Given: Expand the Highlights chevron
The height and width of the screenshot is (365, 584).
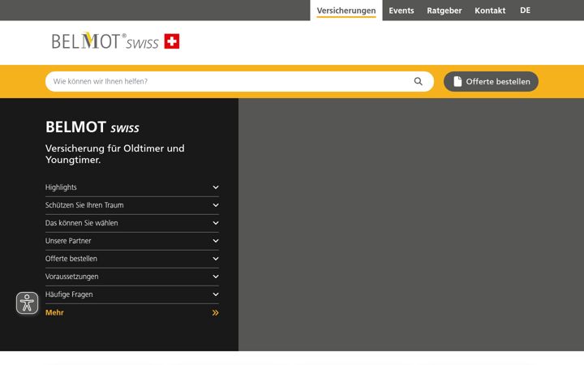Looking at the screenshot, I should (216, 187).
